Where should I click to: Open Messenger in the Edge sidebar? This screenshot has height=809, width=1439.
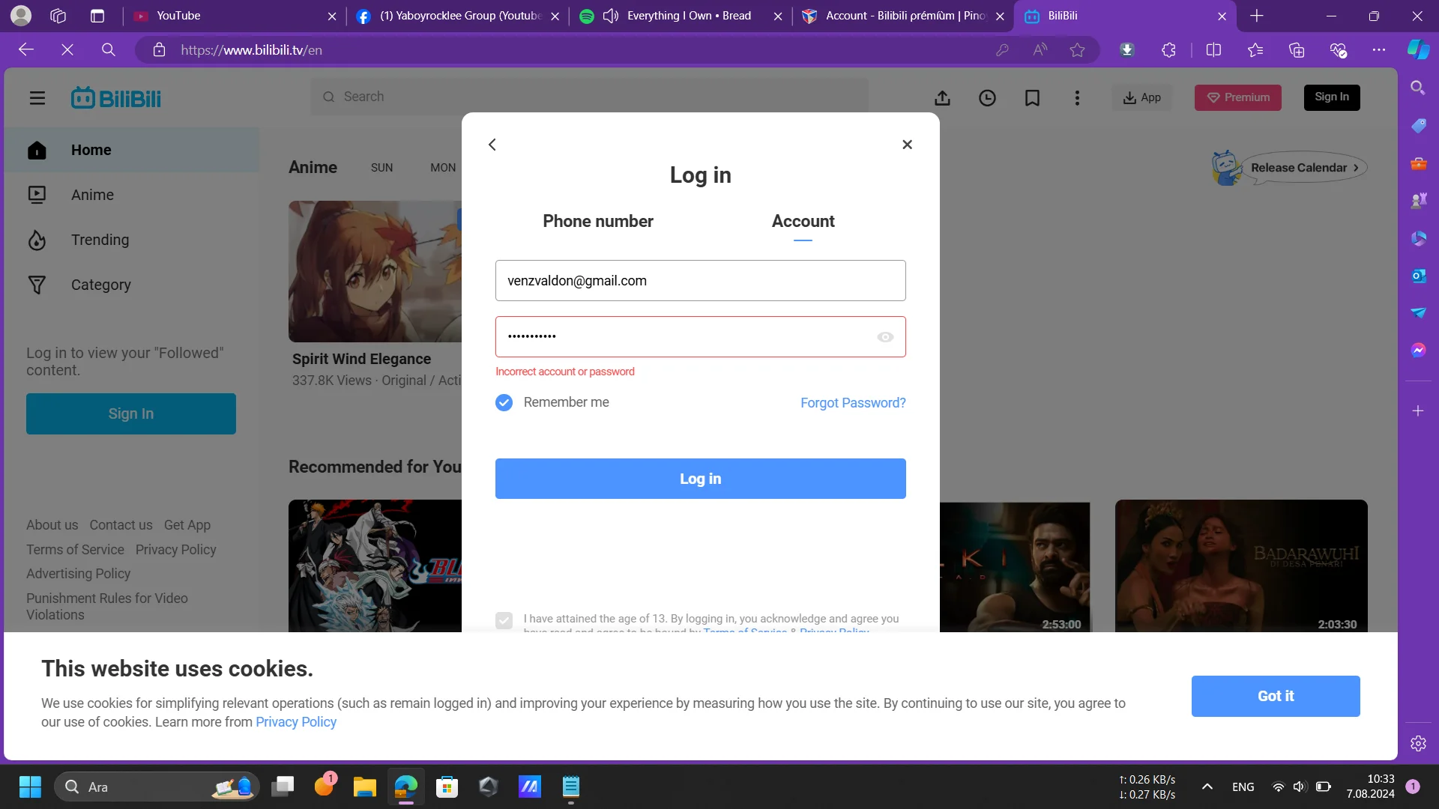click(x=1418, y=350)
